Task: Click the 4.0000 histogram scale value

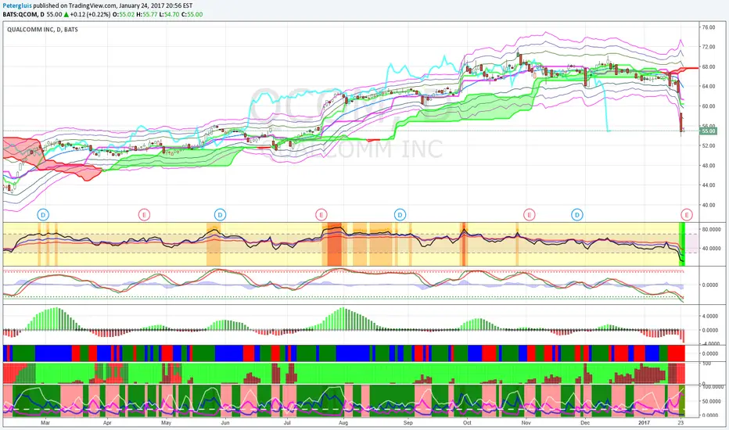Action: [711, 316]
